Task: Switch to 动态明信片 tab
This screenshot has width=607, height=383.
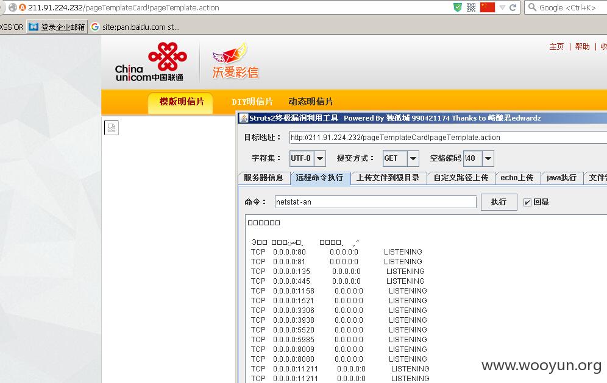Action: point(310,102)
